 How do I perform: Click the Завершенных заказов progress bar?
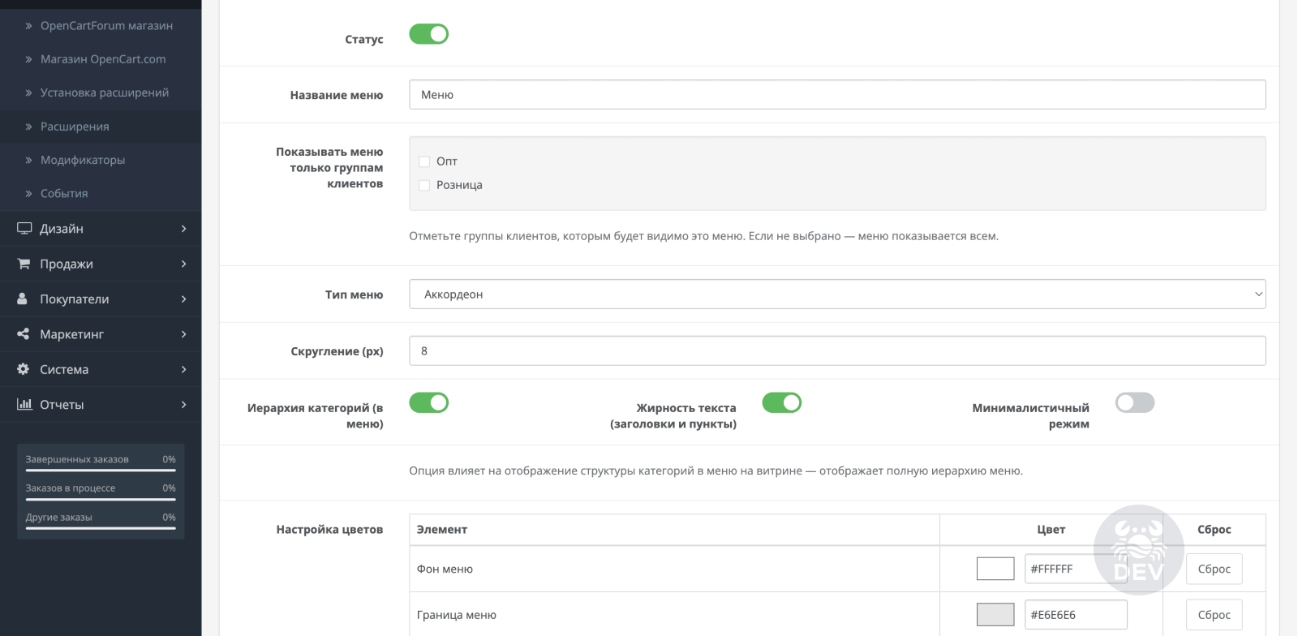click(101, 470)
